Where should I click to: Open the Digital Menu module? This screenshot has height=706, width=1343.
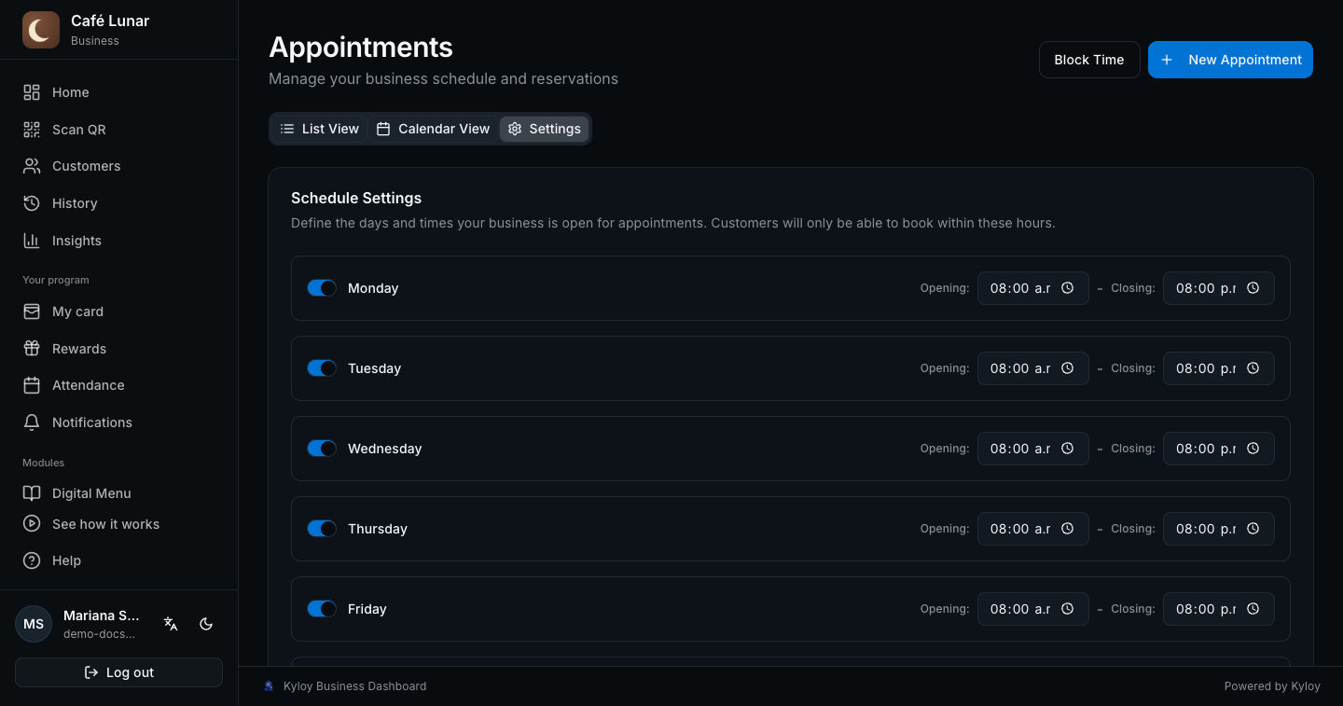(x=118, y=493)
